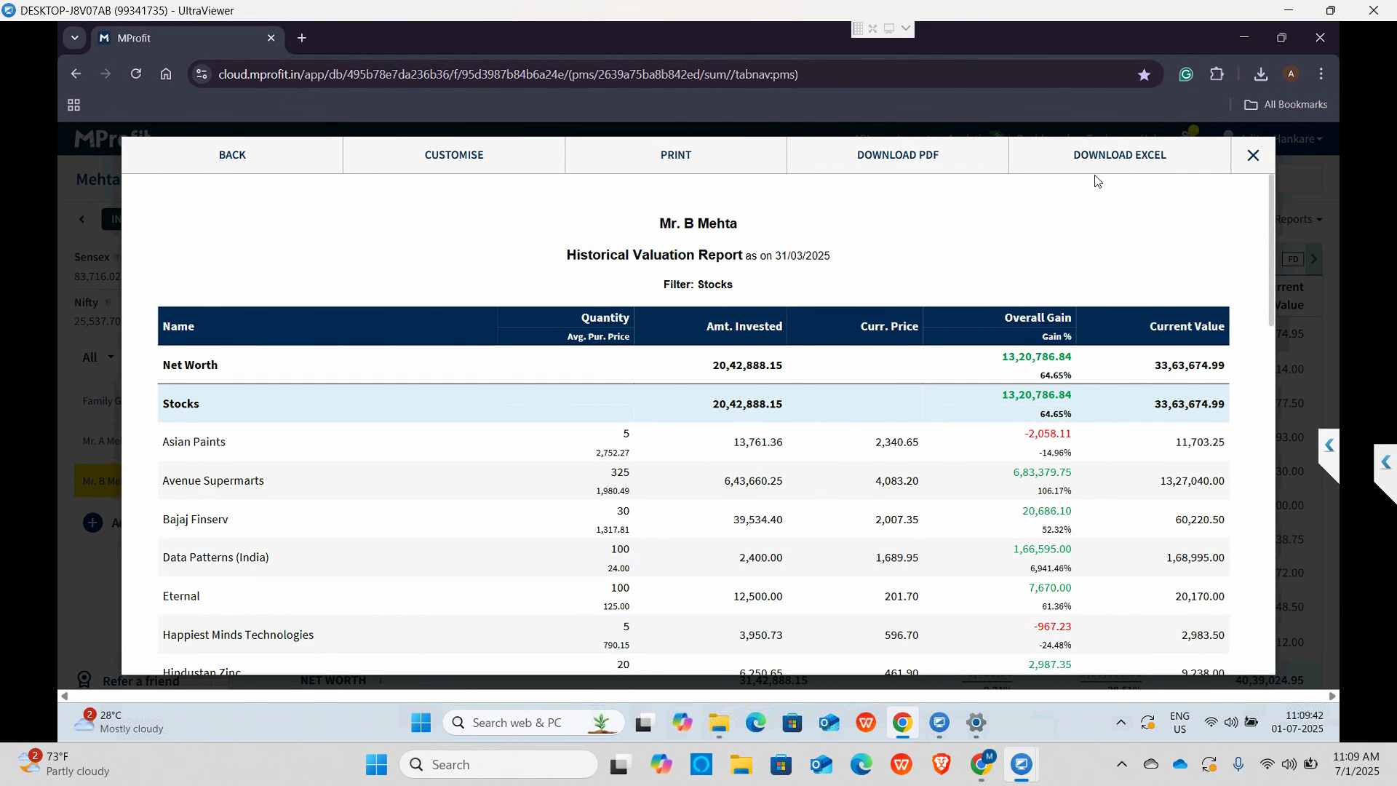Image resolution: width=1397 pixels, height=786 pixels.
Task: Open the All Bookmarks folder
Action: click(1286, 105)
